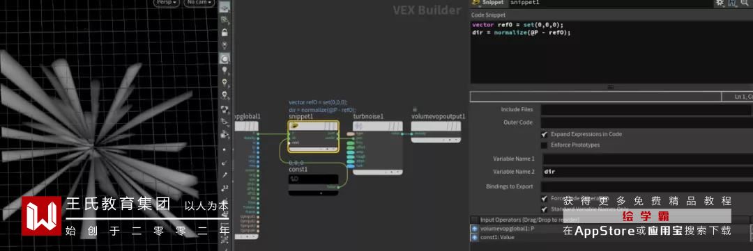Click inside the Code Snippet editor
The height and width of the screenshot is (251, 753).
pos(611,51)
